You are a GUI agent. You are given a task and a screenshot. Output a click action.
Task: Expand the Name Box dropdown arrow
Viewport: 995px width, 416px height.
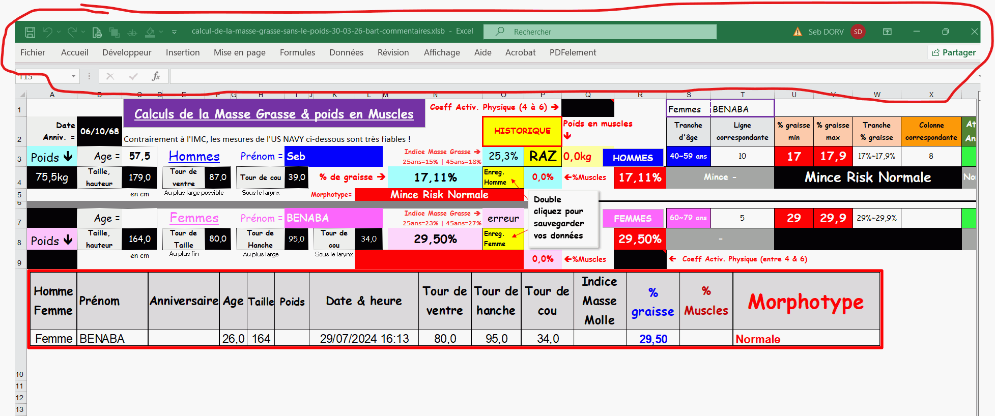click(73, 76)
